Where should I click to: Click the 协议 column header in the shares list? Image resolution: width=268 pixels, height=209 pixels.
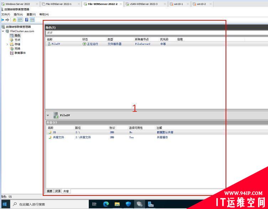[112, 128]
